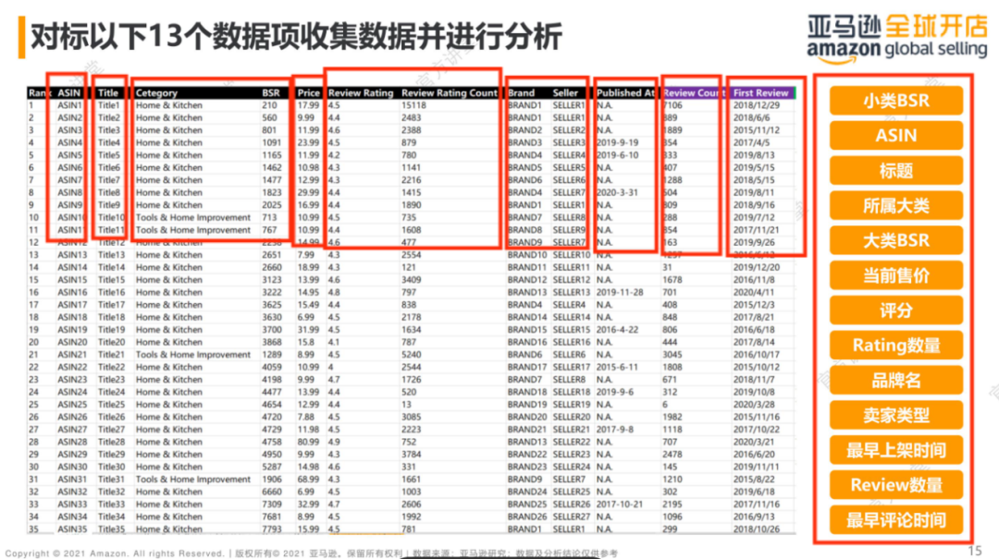Select the purple First Review header

760,93
